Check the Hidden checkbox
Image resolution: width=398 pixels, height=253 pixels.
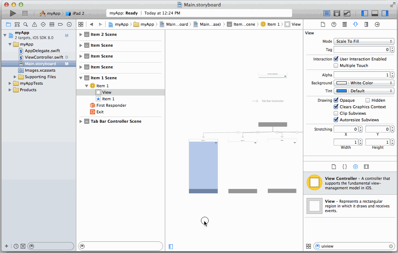point(368,100)
